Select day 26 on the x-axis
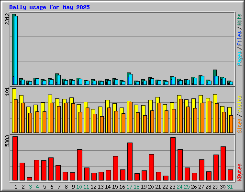 click(x=194, y=187)
